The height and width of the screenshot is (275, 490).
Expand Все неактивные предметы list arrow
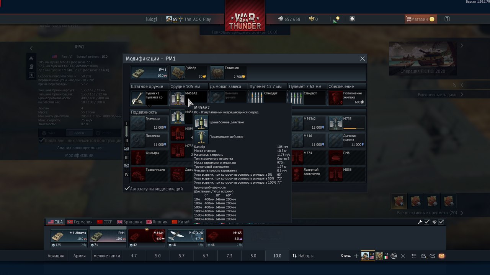click(x=462, y=213)
